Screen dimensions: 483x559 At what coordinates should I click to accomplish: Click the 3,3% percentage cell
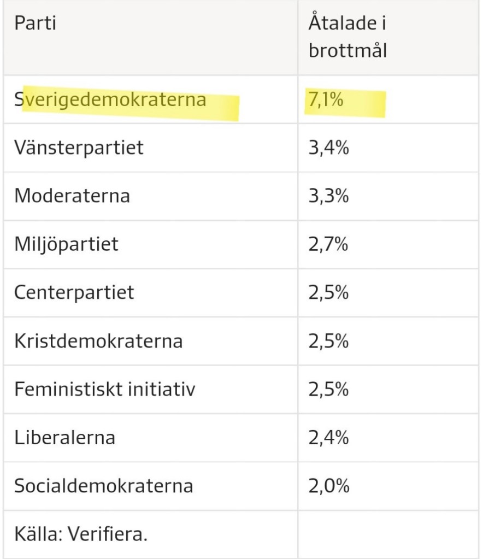pos(328,196)
